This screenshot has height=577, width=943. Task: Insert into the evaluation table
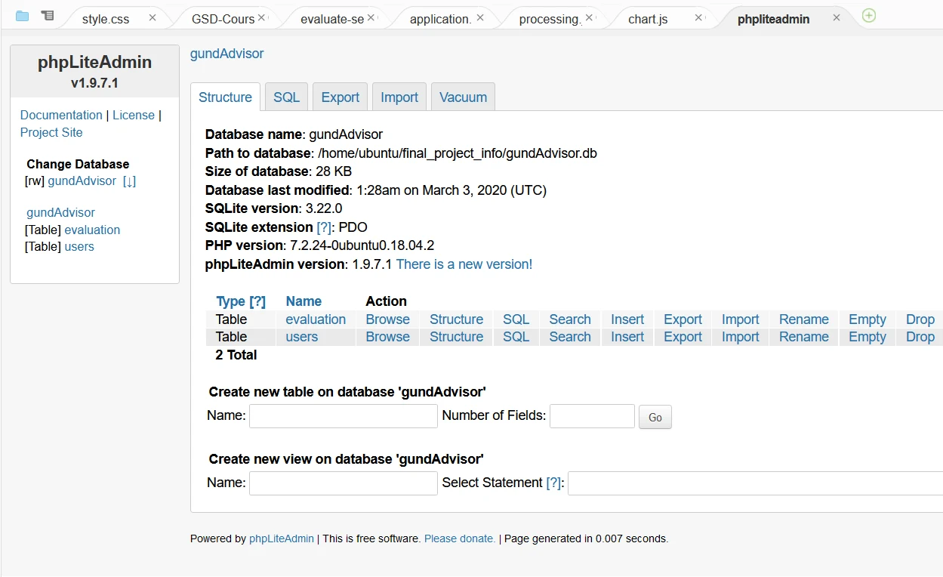(x=627, y=319)
